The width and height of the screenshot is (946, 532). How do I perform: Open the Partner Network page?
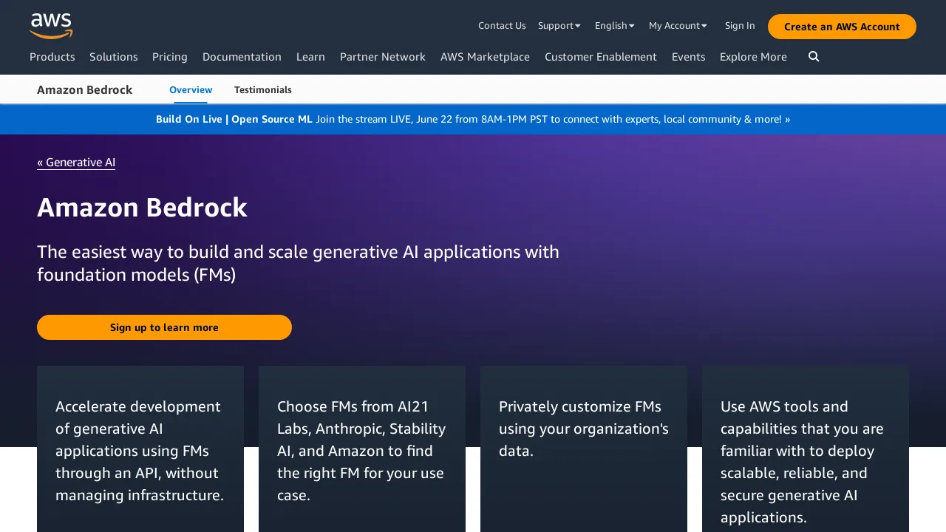[382, 57]
